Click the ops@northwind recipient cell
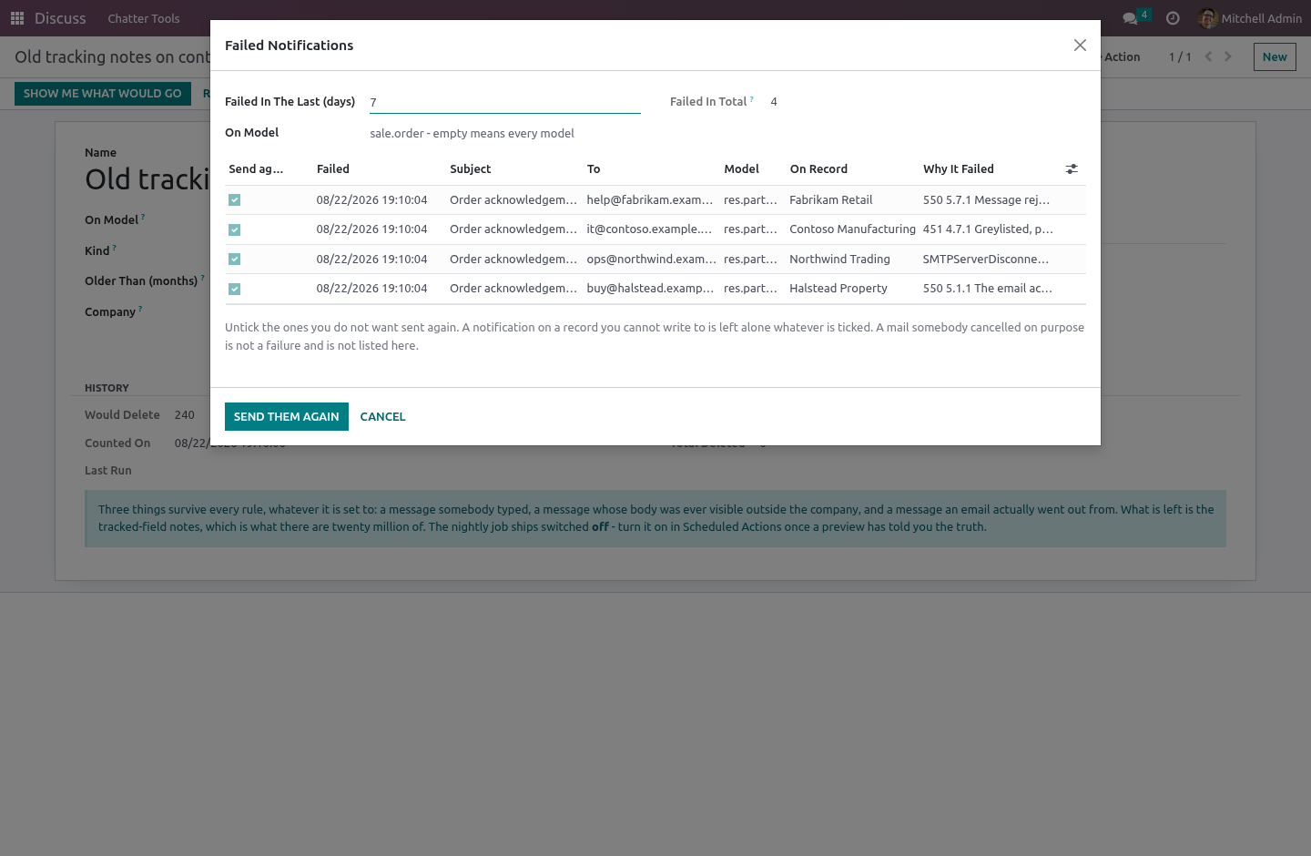Screen dimensions: 1311x856 652,260
